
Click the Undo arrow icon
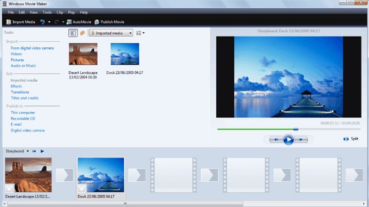[42, 22]
